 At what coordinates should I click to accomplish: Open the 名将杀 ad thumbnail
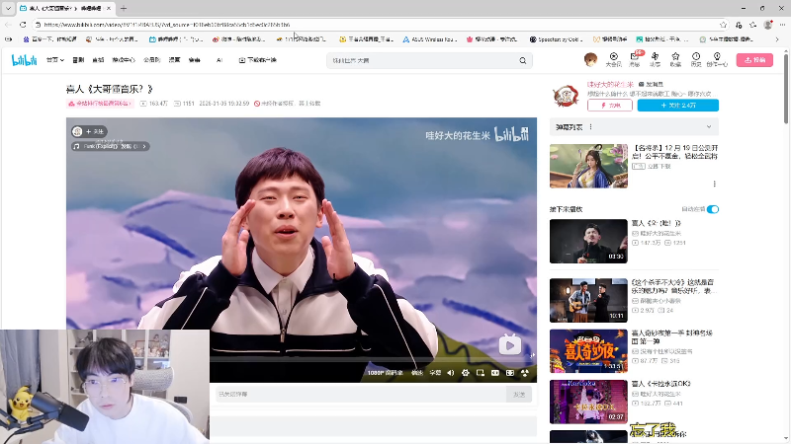[x=588, y=166]
